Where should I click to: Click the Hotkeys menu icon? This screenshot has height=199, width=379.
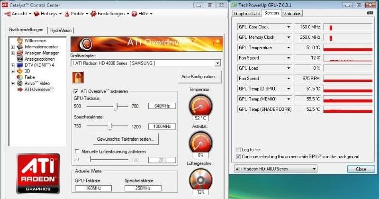(x=36, y=14)
